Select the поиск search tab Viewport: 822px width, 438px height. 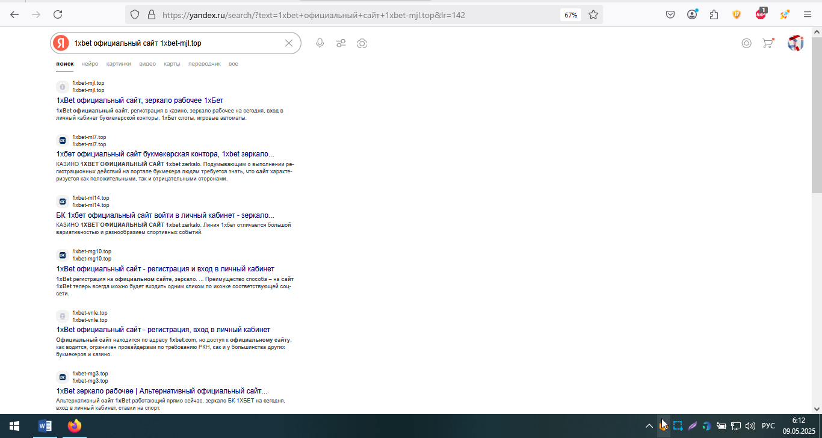(x=65, y=64)
